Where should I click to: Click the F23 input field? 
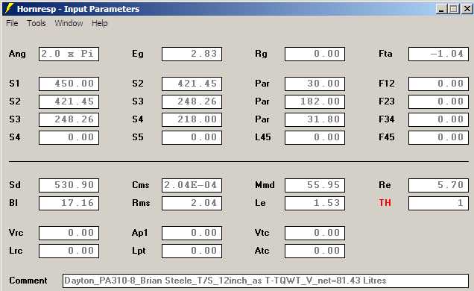[439, 101]
